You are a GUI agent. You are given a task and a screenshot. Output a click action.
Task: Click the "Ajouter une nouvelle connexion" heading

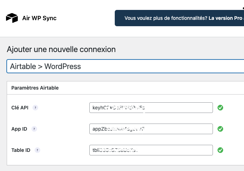(x=61, y=50)
